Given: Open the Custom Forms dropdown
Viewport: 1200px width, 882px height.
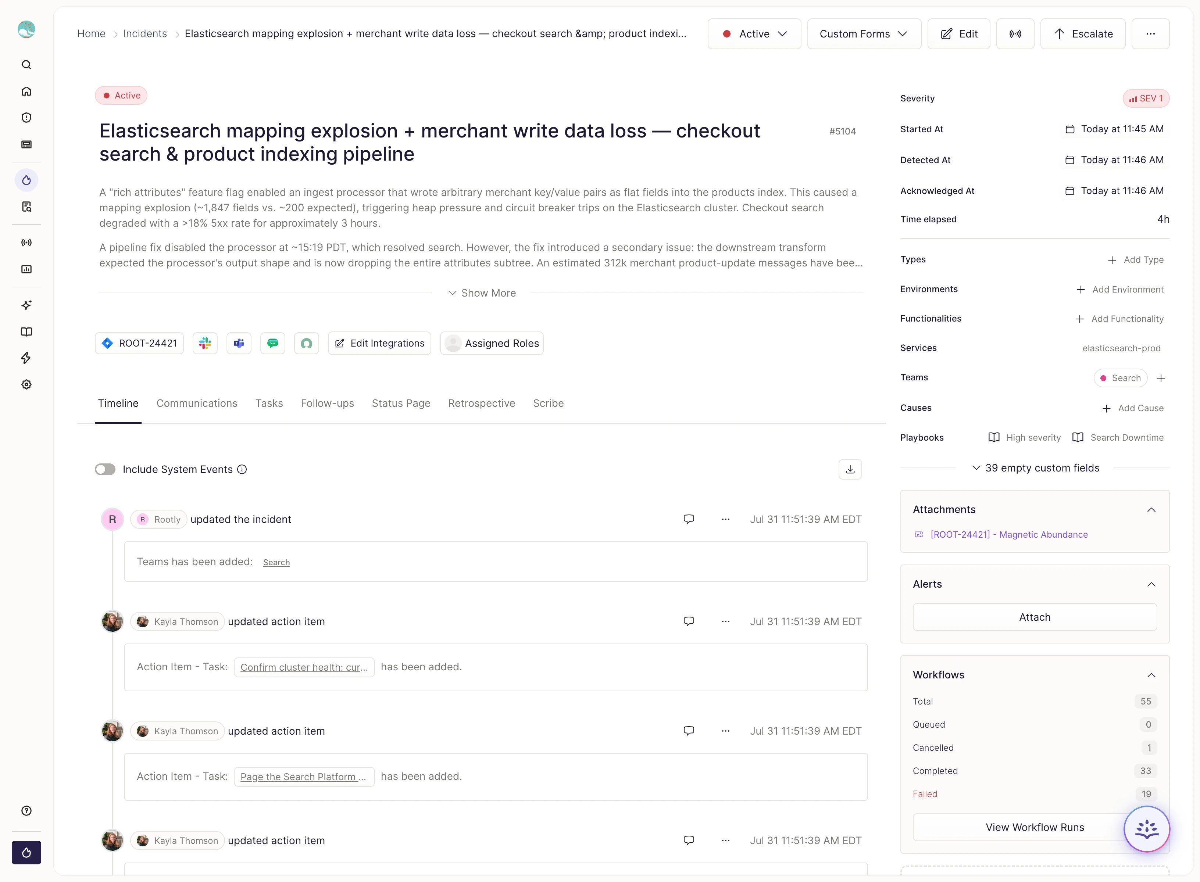Looking at the screenshot, I should coord(864,34).
